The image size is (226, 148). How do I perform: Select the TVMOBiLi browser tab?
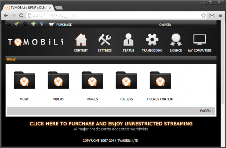[28, 8]
